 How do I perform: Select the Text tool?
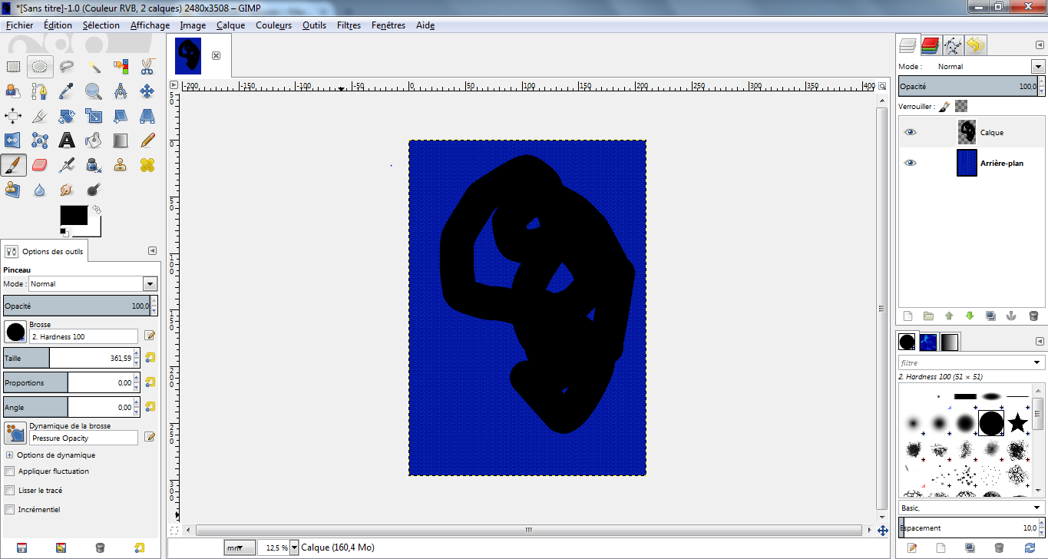pyautogui.click(x=68, y=140)
